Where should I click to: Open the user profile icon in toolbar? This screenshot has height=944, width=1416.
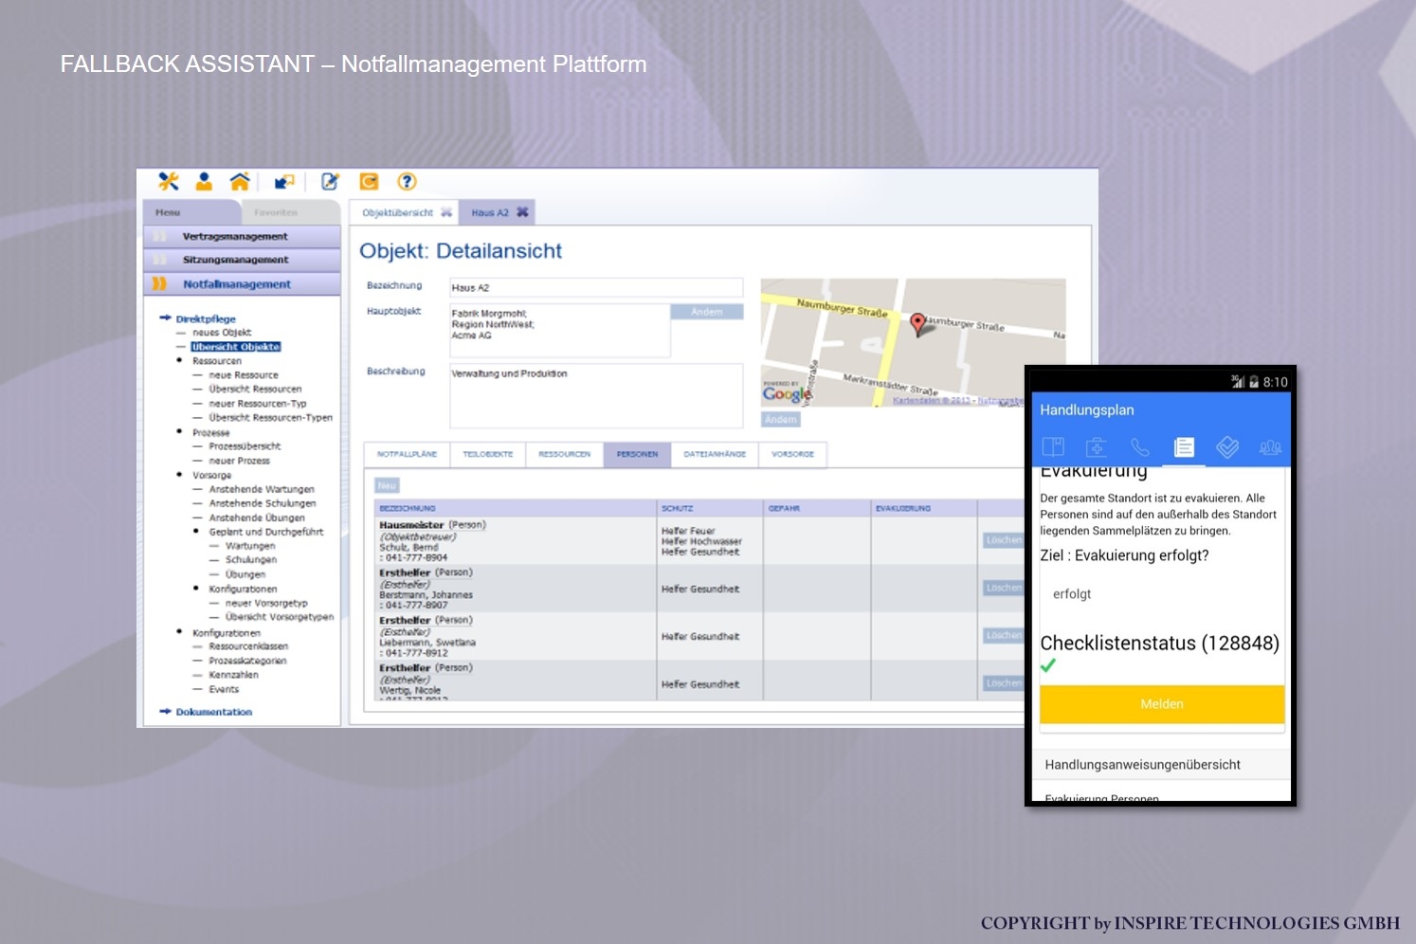click(204, 182)
